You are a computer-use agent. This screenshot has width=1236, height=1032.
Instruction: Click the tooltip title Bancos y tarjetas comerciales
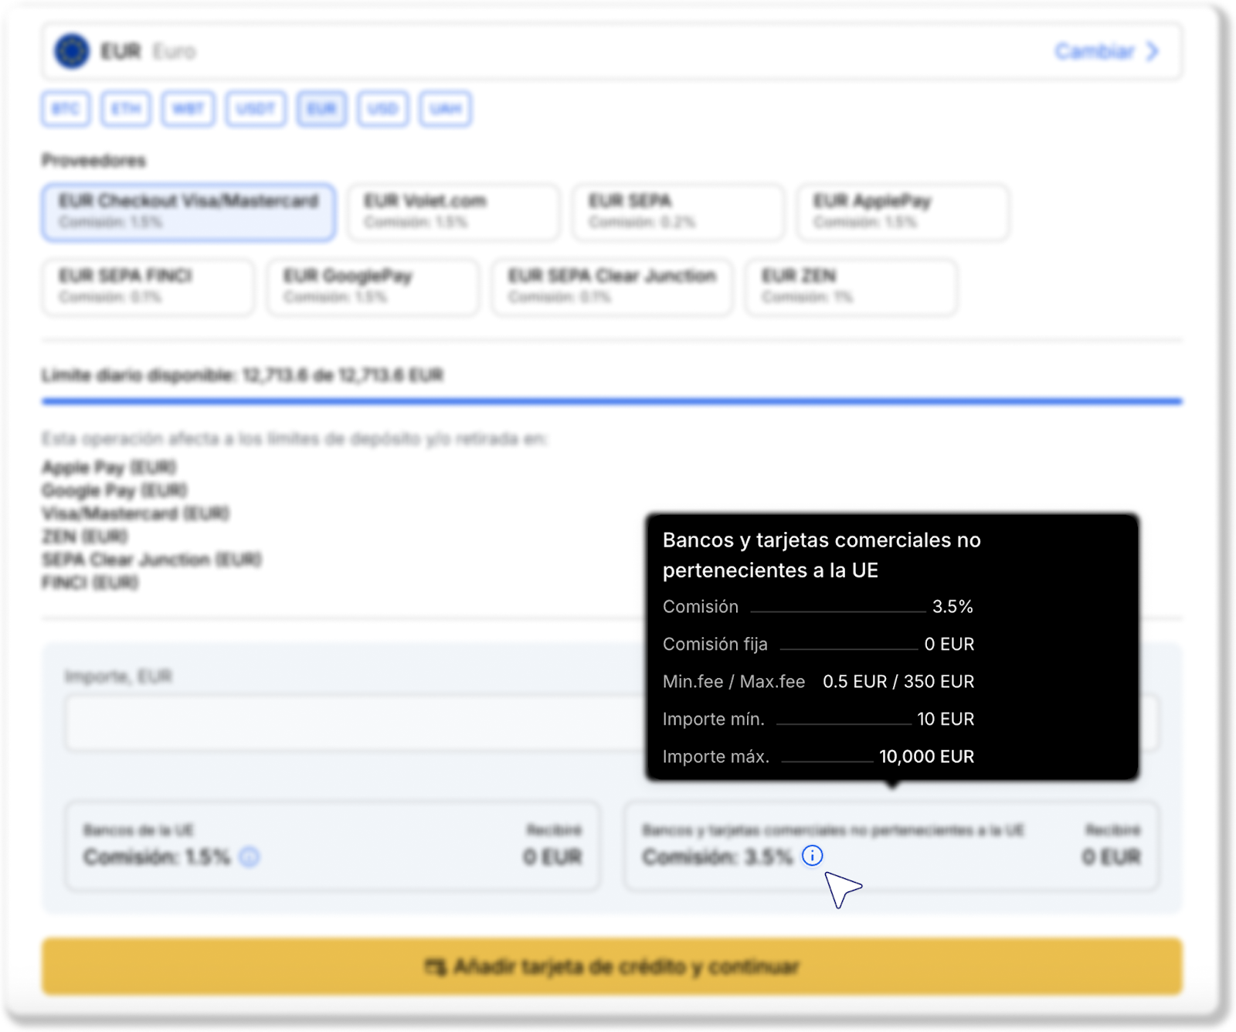point(822,555)
